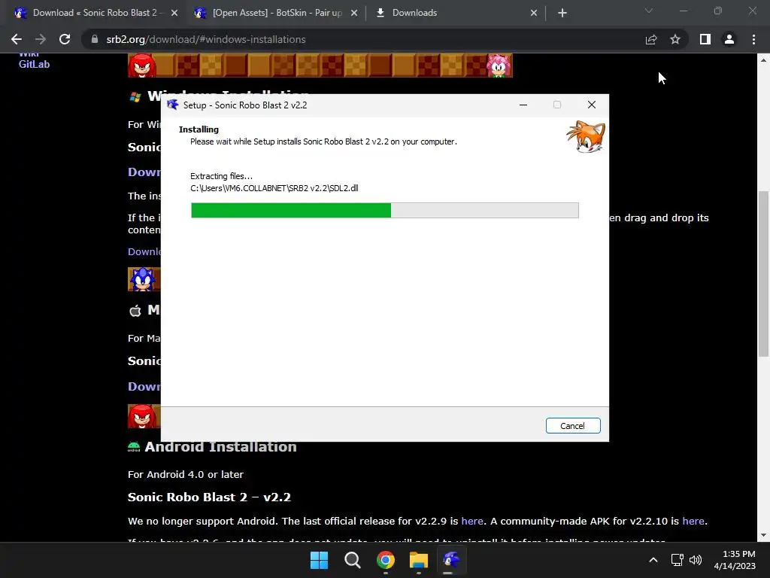Screen dimensions: 770x578
Task: Click the SDL2.dll file path text
Action: coord(274,188)
